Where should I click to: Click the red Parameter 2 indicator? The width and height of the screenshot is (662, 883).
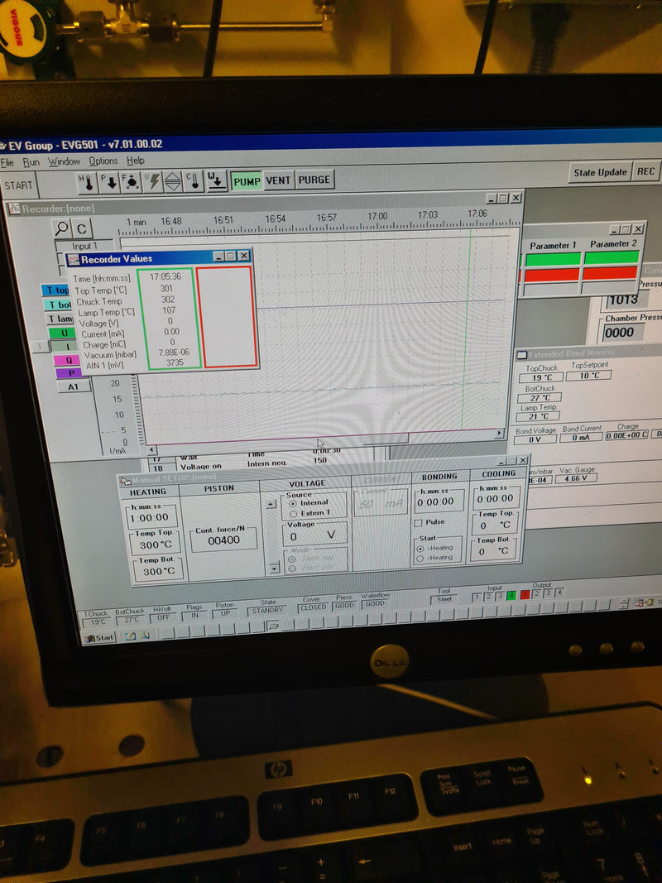(x=610, y=273)
